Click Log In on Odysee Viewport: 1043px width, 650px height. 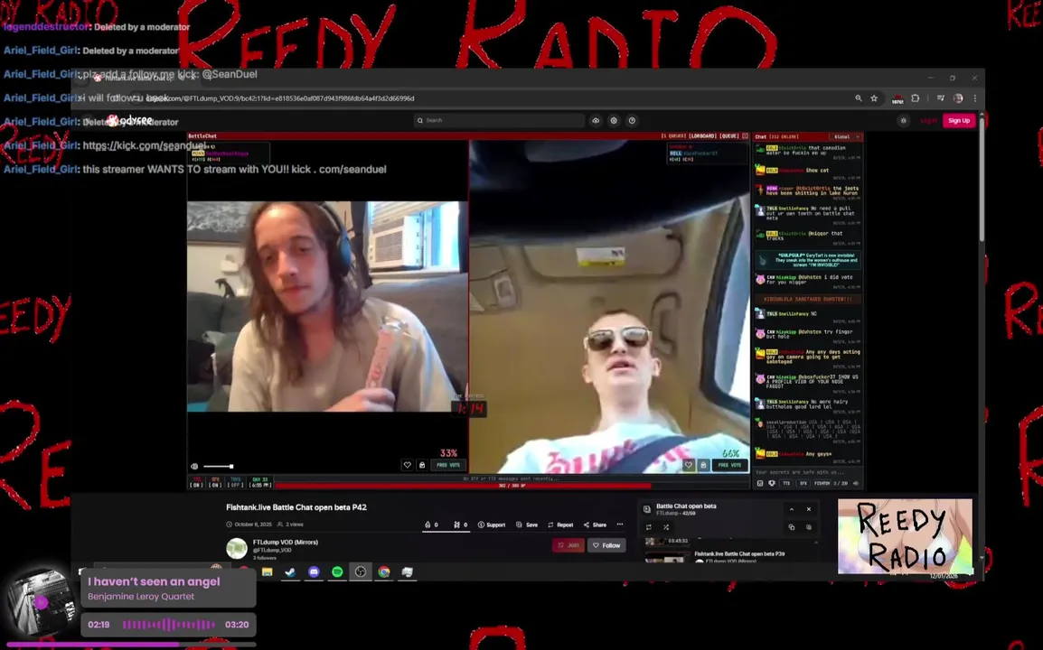(928, 120)
